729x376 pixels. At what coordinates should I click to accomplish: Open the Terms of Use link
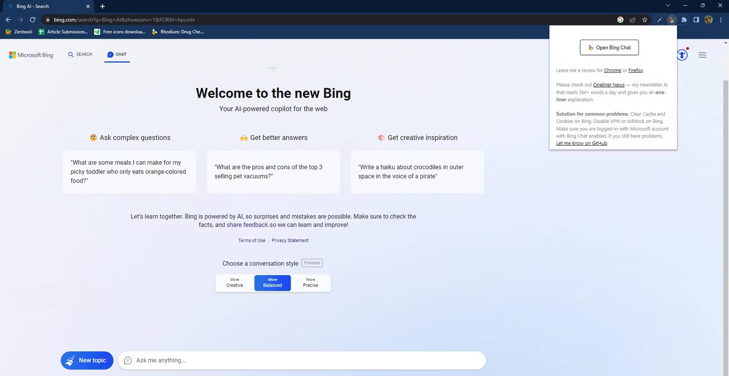tap(252, 240)
